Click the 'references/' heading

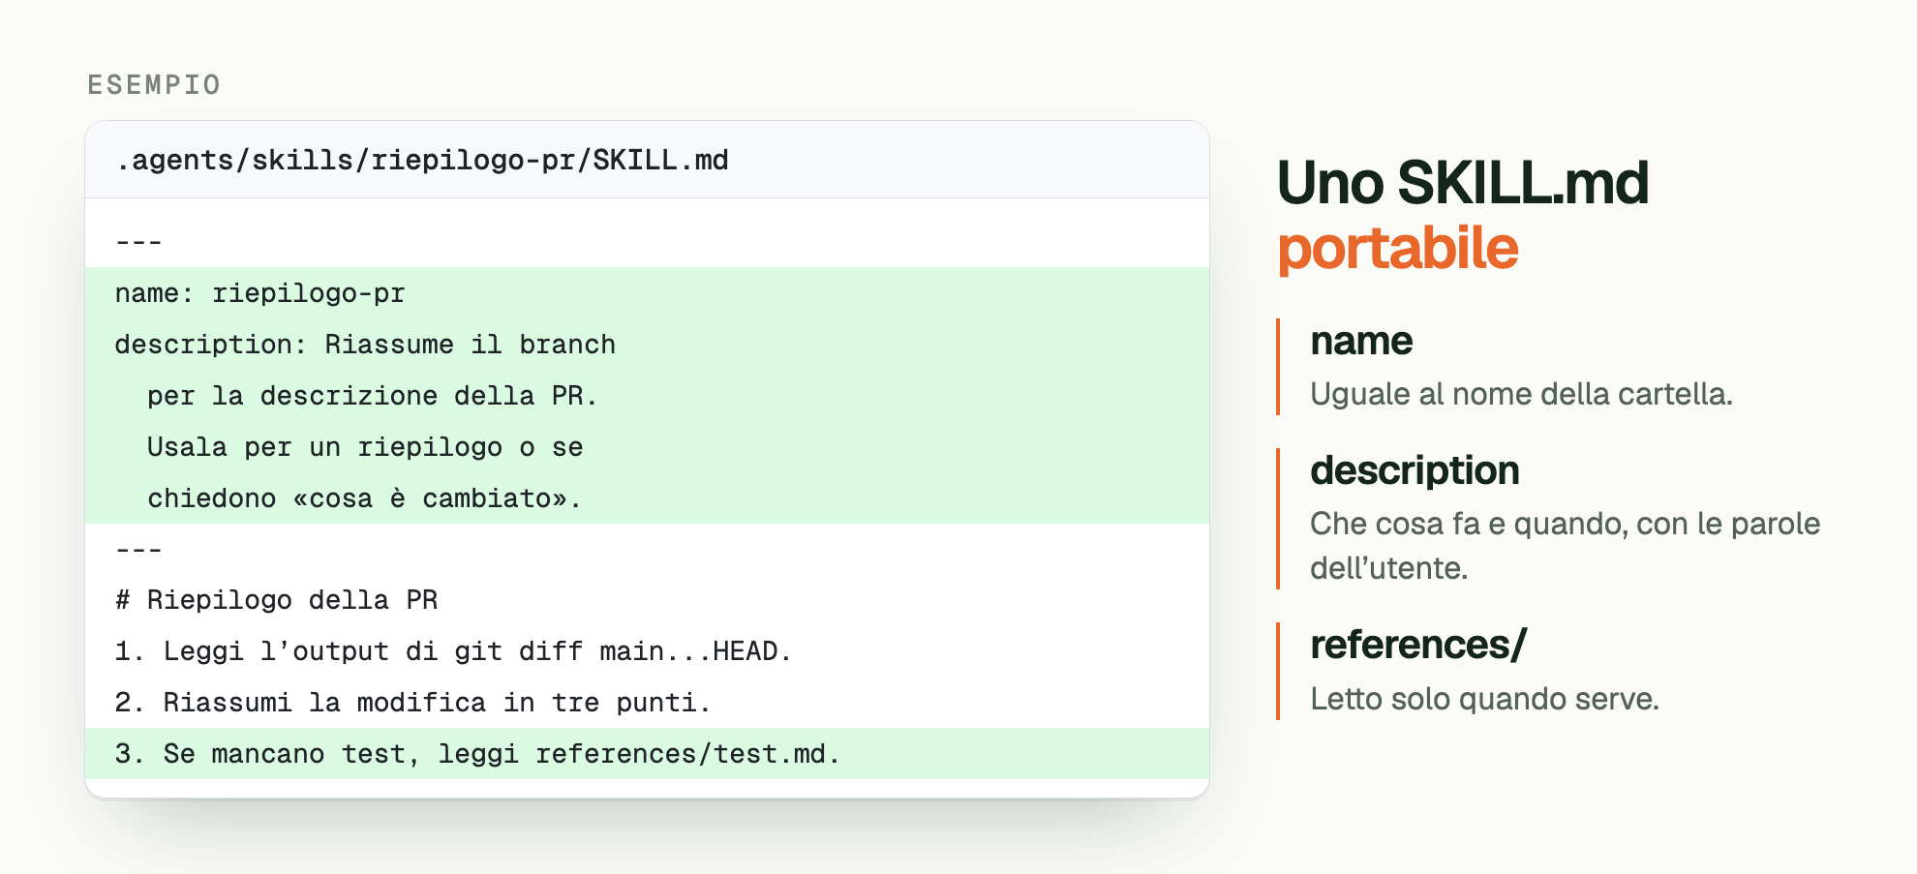1417,645
